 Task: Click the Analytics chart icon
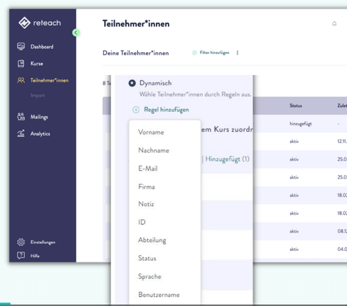click(21, 133)
